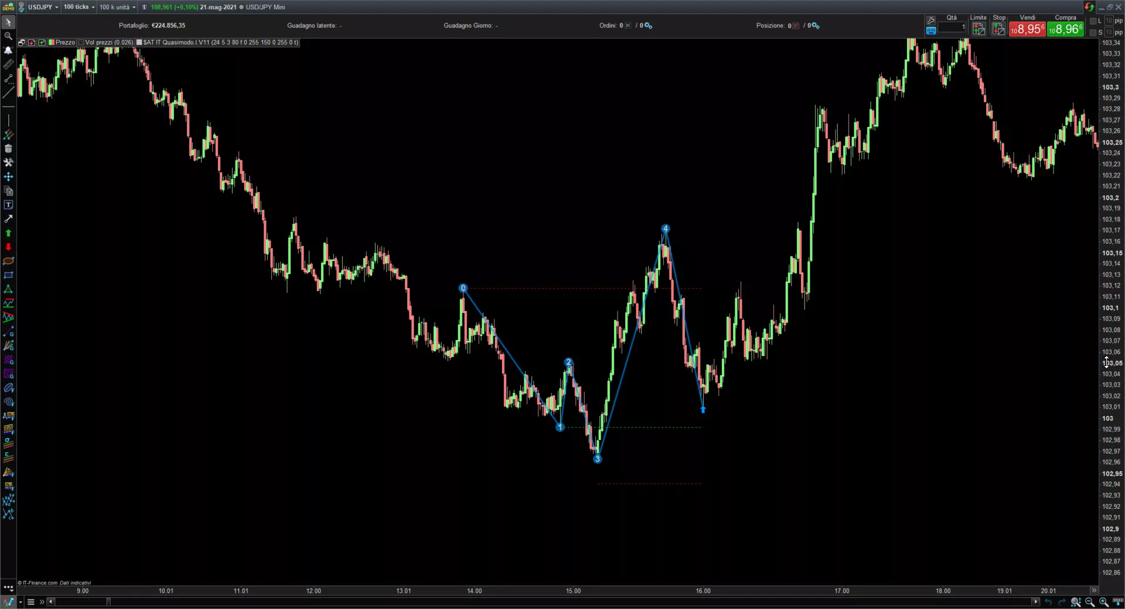Expand the double-chevron at bottom toolbar
1125x609 pixels.
click(42, 602)
